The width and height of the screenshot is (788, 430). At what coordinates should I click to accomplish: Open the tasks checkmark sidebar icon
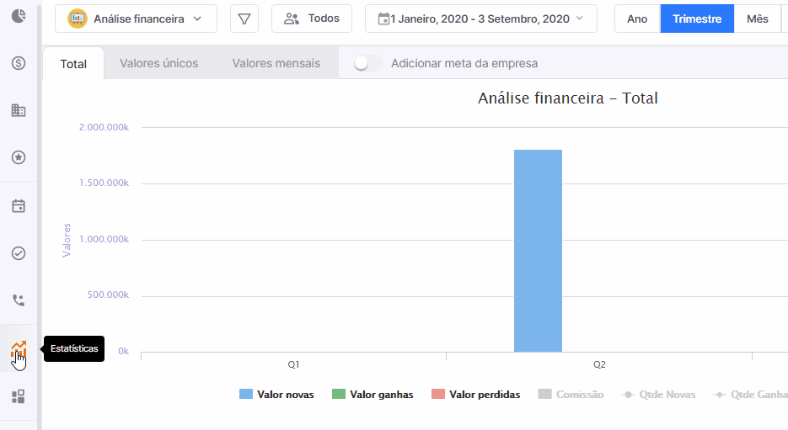pos(19,253)
